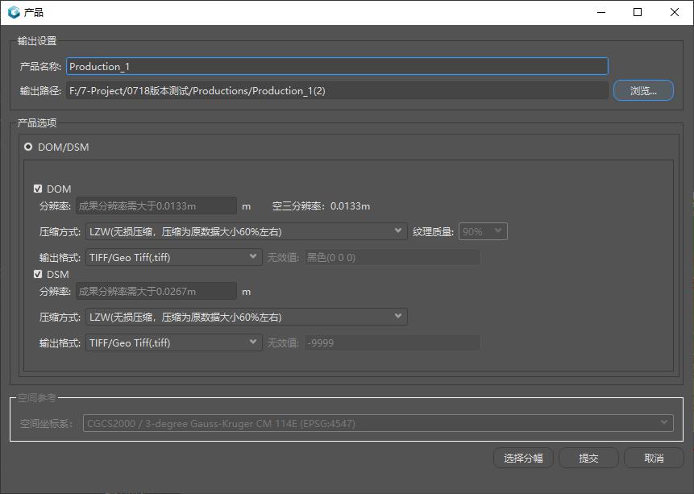Click the 产品名称 input field
This screenshot has width=694, height=494.
337,66
